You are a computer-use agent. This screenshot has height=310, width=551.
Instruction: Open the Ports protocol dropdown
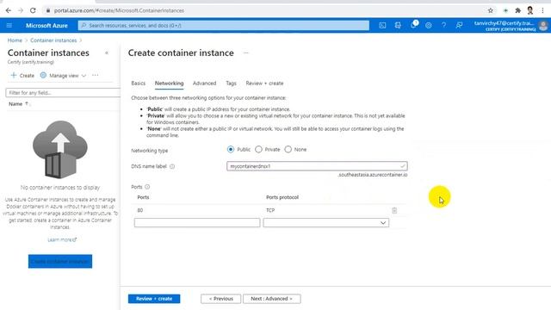(326, 223)
